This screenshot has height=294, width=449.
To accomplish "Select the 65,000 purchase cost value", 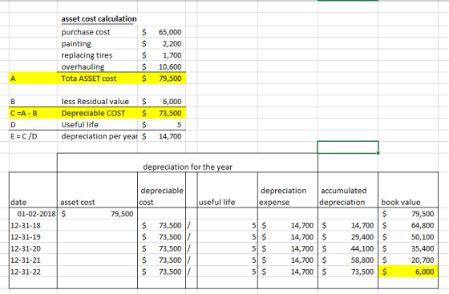I will 161,32.
